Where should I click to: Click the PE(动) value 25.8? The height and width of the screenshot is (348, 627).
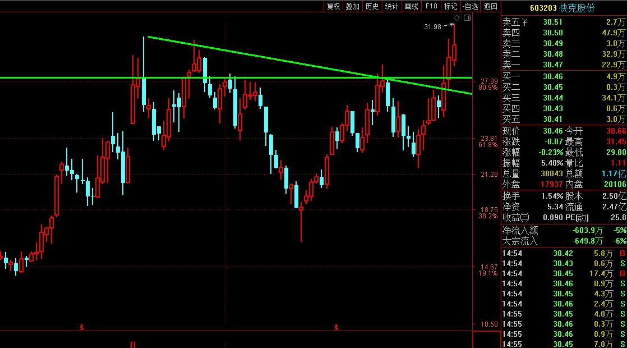click(618, 218)
